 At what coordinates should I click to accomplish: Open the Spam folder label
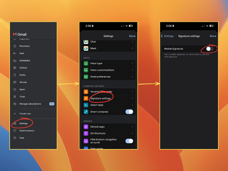[x=22, y=89]
